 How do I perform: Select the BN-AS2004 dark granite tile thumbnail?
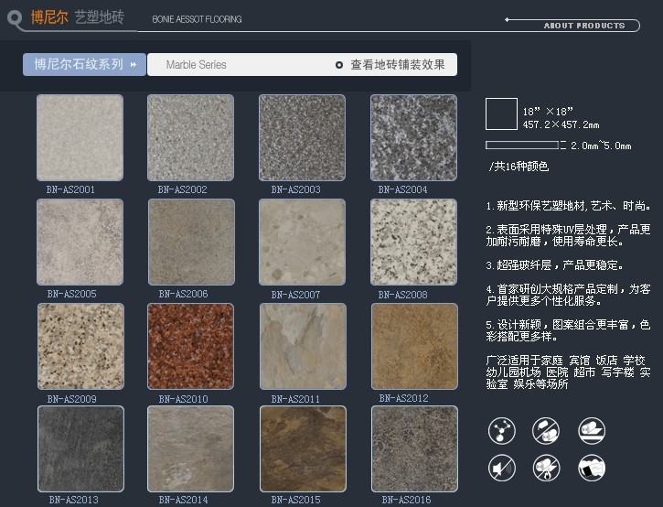tap(413, 137)
